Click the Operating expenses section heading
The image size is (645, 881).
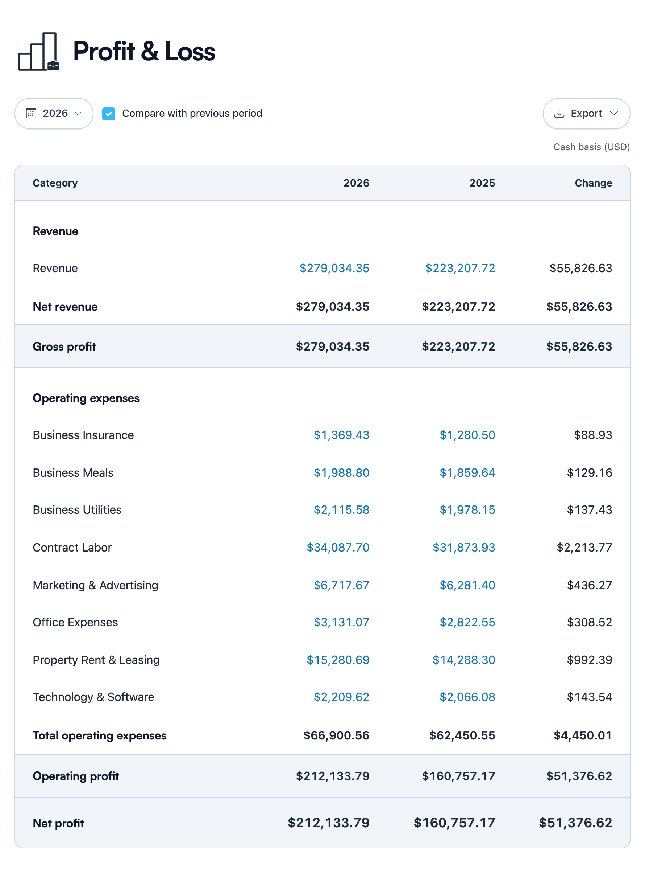pos(86,398)
